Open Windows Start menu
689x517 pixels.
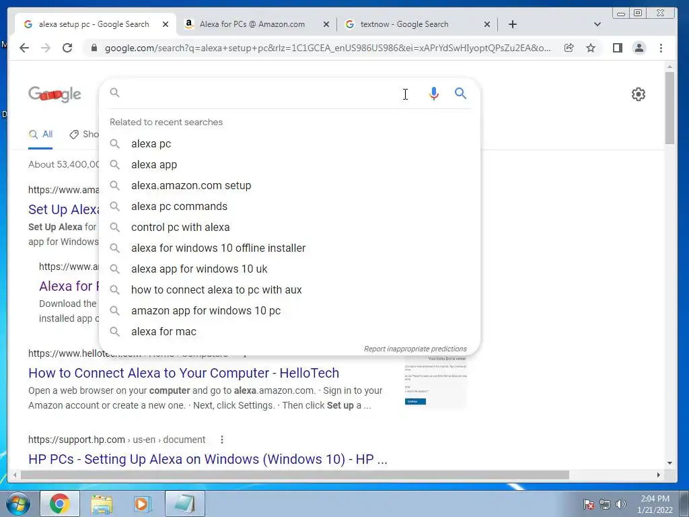(x=18, y=504)
